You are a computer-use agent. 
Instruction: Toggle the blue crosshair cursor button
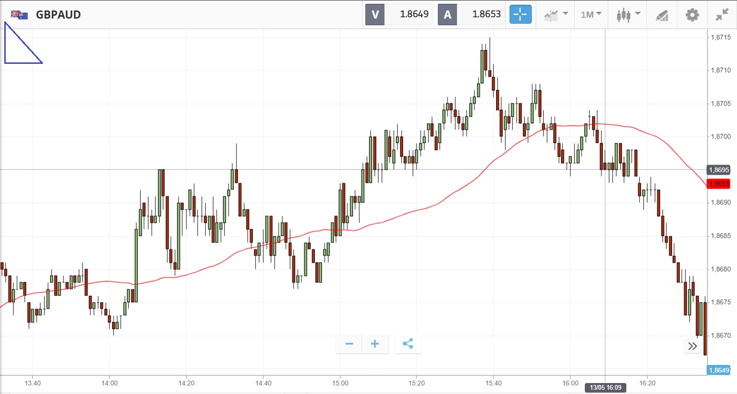520,14
